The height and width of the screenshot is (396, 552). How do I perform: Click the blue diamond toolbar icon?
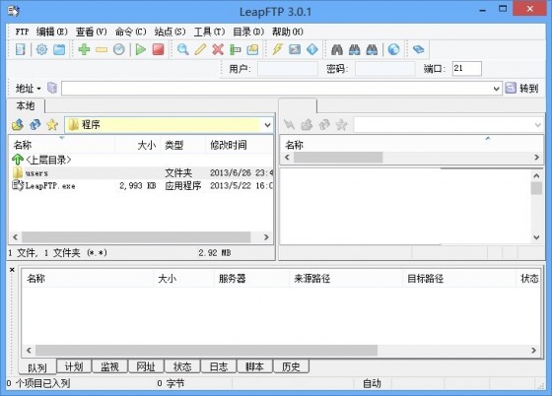[312, 49]
